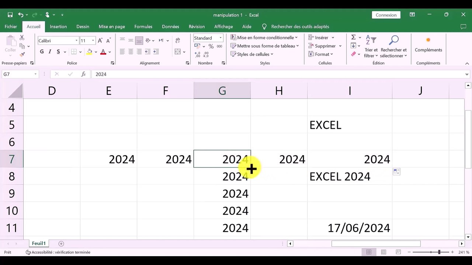
Task: Switch to Page Layout view
Action: click(383, 252)
